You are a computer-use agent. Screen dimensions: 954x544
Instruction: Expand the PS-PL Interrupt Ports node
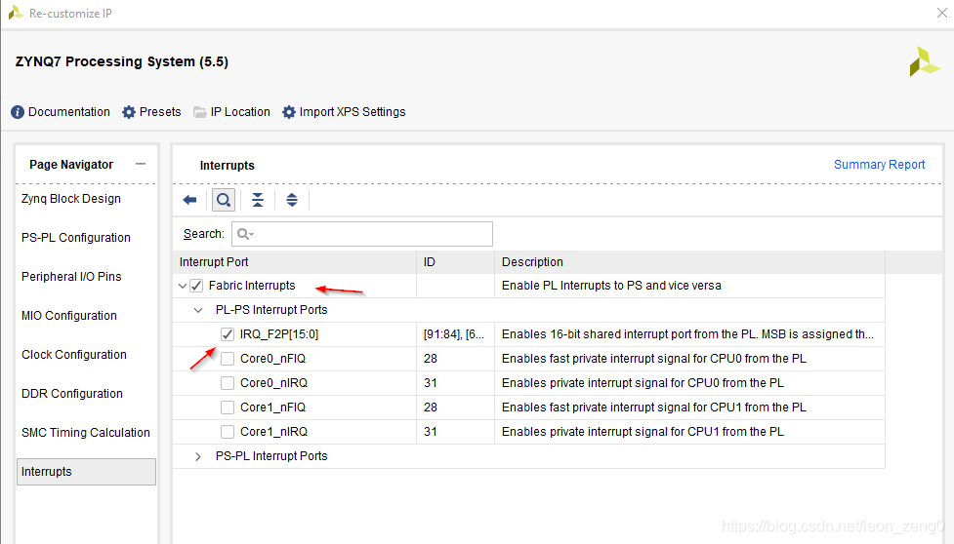[x=198, y=456]
